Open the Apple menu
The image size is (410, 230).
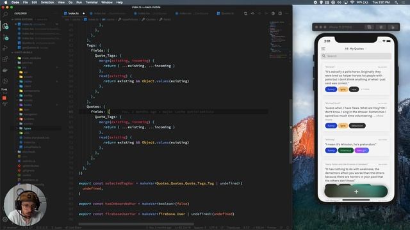coord(6,3)
